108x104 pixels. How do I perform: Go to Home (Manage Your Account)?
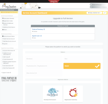9,12
